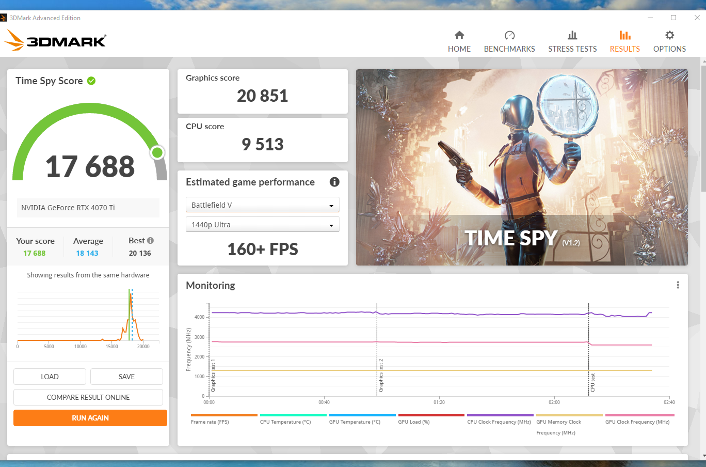The image size is (706, 467).
Task: Click the CPU test timeline marker
Action: (x=589, y=350)
